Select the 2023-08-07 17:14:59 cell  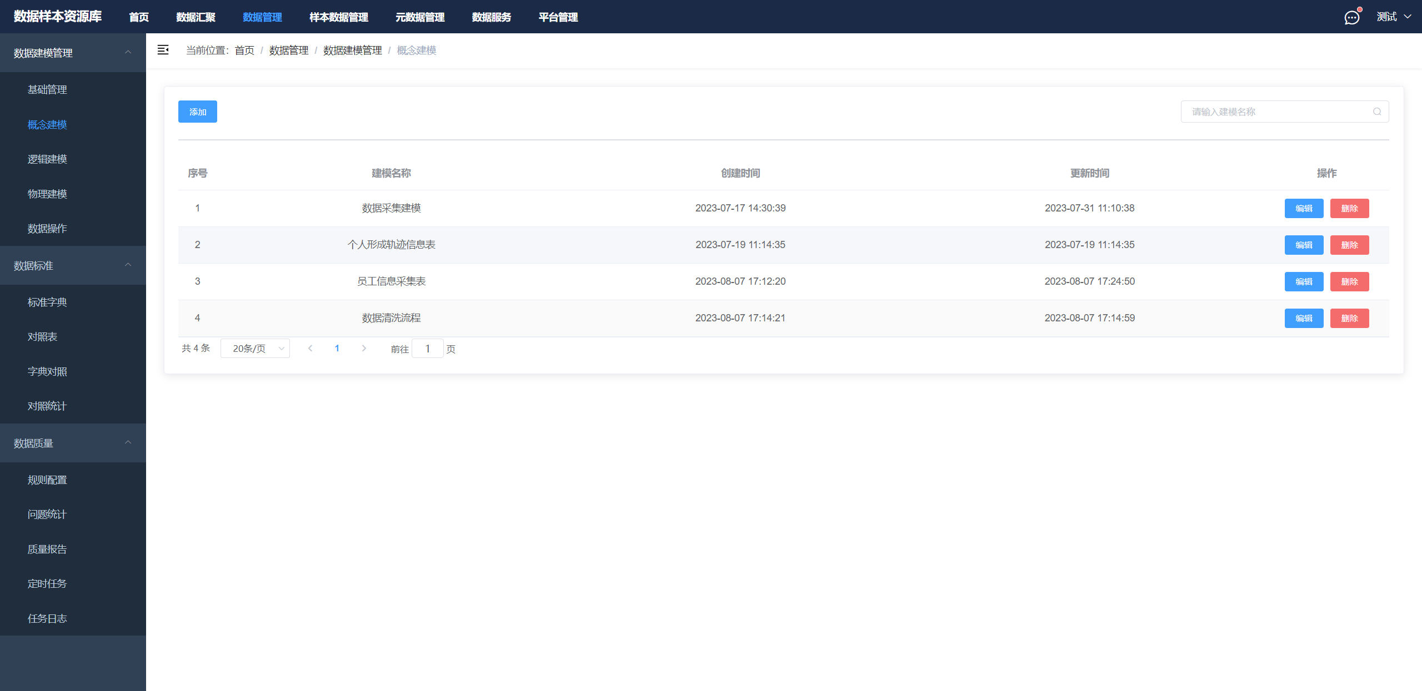coord(1090,318)
